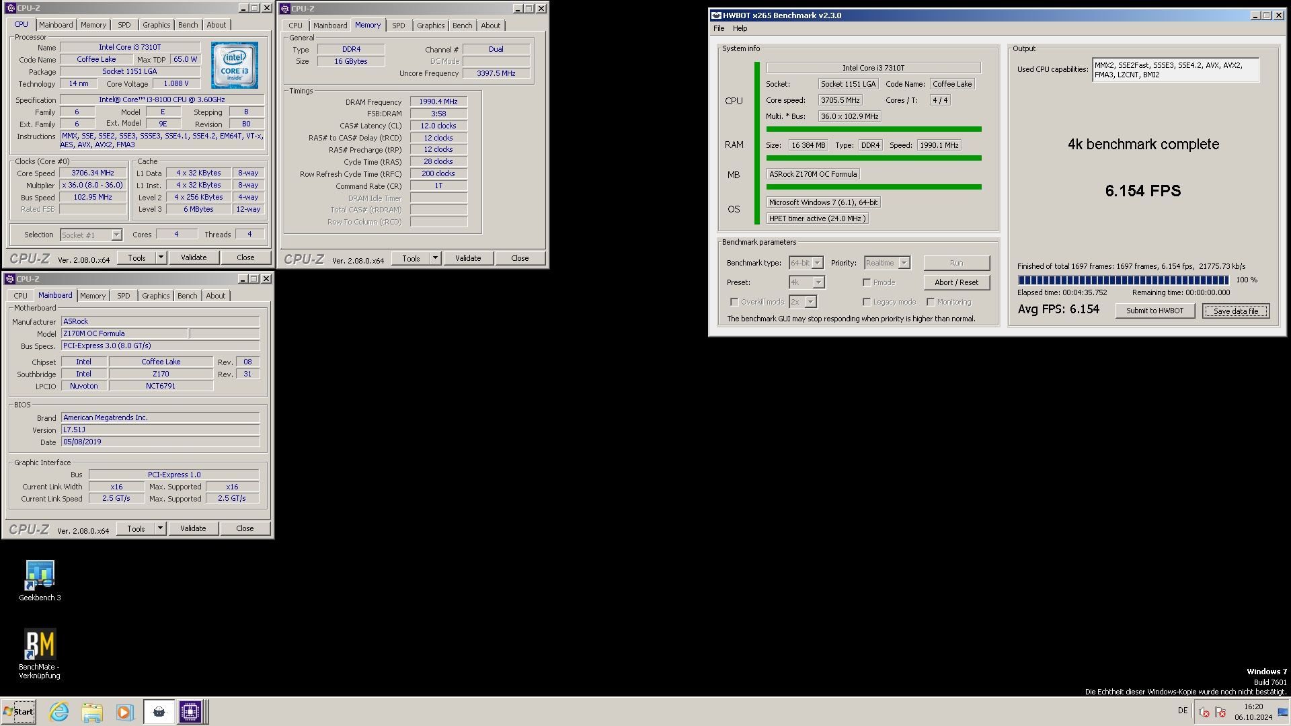Toggle Pmode checkbox
The width and height of the screenshot is (1291, 726).
(867, 282)
